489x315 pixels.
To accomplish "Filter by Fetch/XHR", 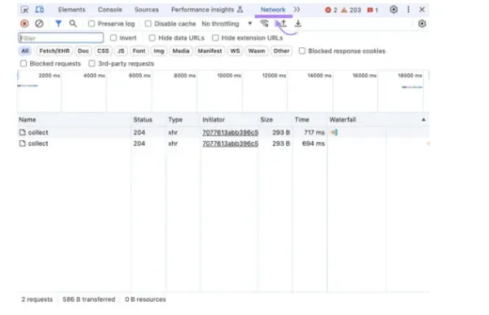I will [55, 51].
